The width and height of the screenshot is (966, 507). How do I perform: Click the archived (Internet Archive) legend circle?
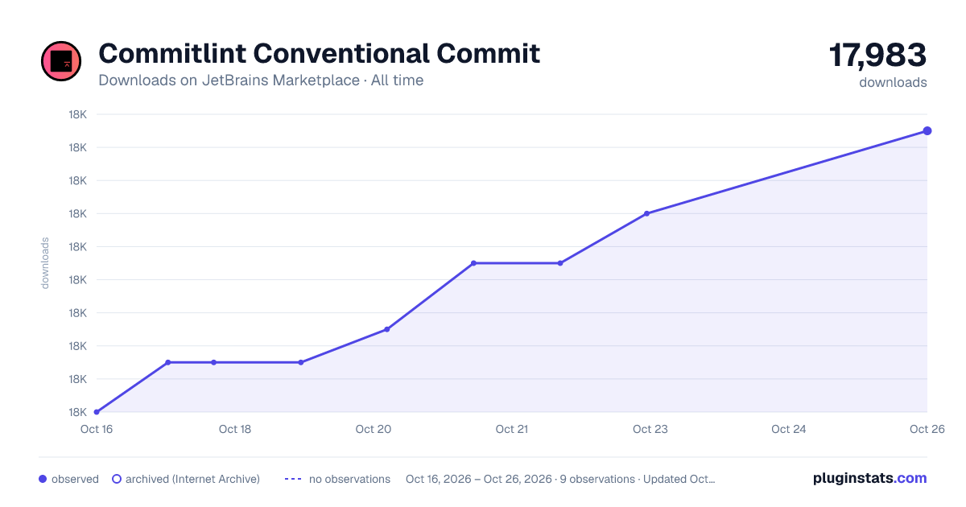(116, 479)
